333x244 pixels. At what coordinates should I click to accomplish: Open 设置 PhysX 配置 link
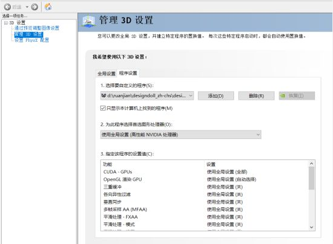[31, 40]
